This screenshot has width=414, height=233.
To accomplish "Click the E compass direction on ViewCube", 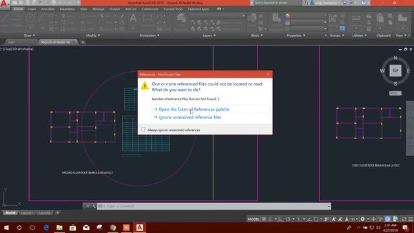I will (408, 71).
